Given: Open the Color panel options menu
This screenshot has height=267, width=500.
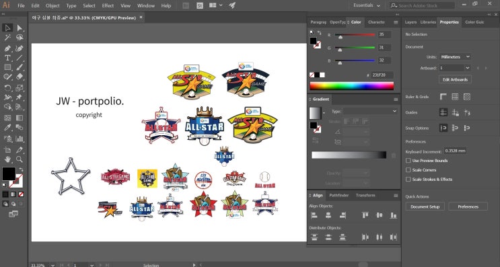Looking at the screenshot, I should coord(396,22).
